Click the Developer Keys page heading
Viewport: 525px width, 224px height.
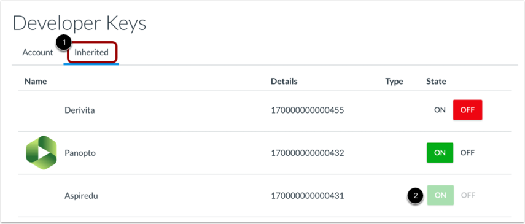pos(79,25)
